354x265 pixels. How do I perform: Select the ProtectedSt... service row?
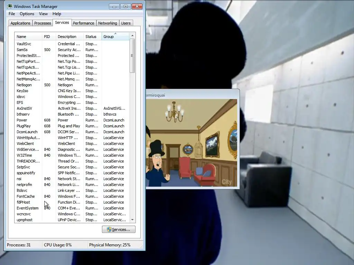pos(72,56)
